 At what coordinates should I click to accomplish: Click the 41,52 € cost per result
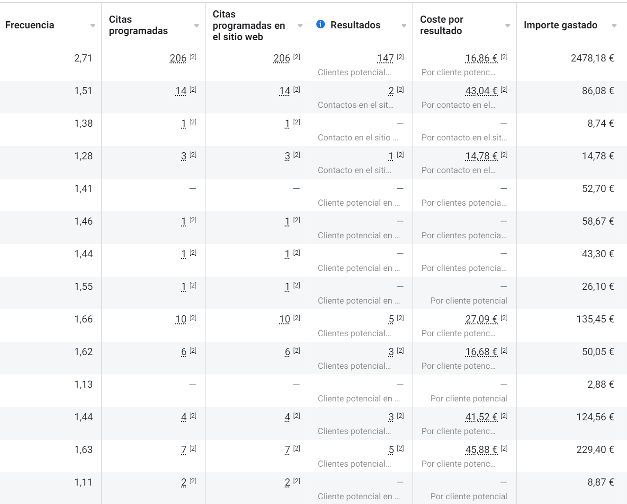(481, 417)
